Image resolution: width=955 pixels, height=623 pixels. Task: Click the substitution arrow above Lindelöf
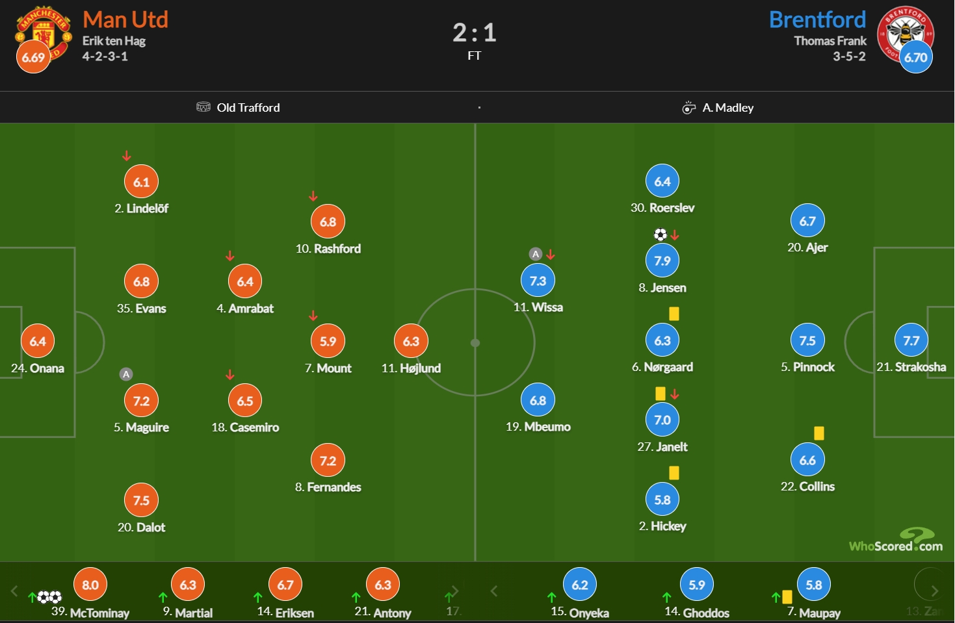(127, 156)
